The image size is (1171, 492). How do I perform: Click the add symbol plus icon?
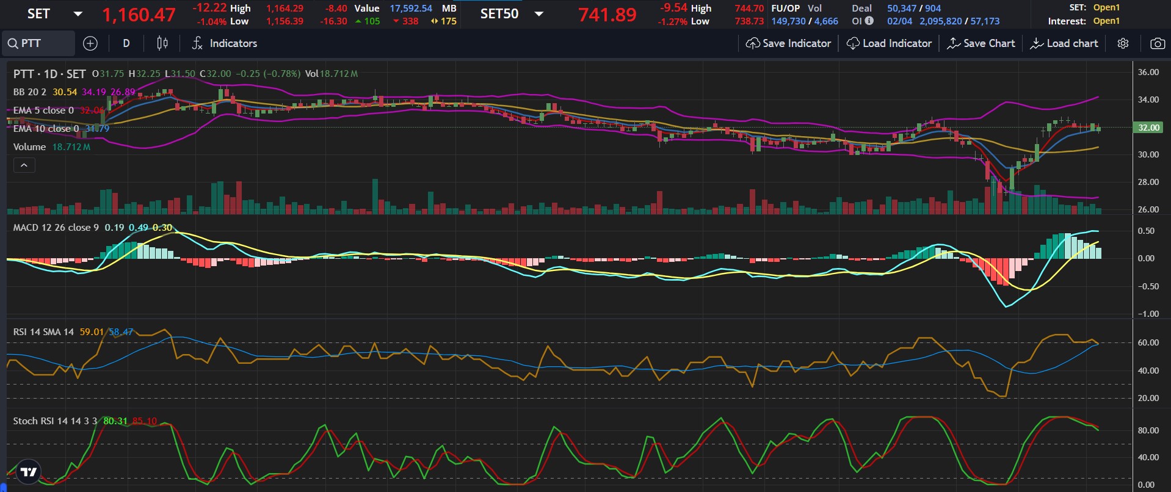[x=90, y=43]
